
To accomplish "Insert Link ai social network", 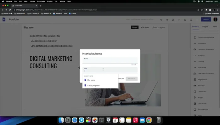I will coord(204,73).
